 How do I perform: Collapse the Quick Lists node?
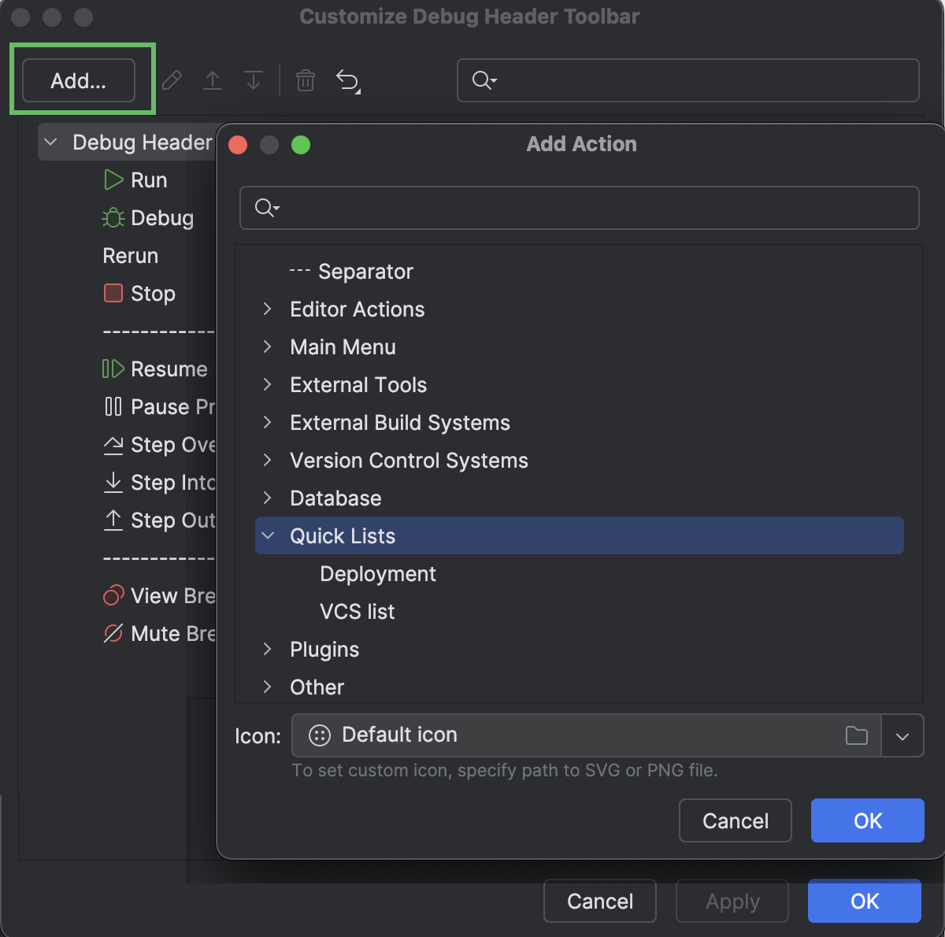(268, 536)
